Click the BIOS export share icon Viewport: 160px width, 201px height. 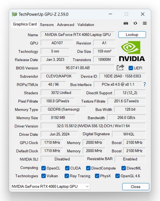[x=120, y=68]
